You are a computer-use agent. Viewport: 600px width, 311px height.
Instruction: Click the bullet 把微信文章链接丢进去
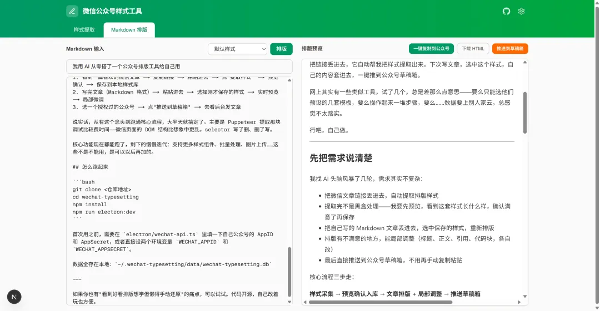[382, 196]
